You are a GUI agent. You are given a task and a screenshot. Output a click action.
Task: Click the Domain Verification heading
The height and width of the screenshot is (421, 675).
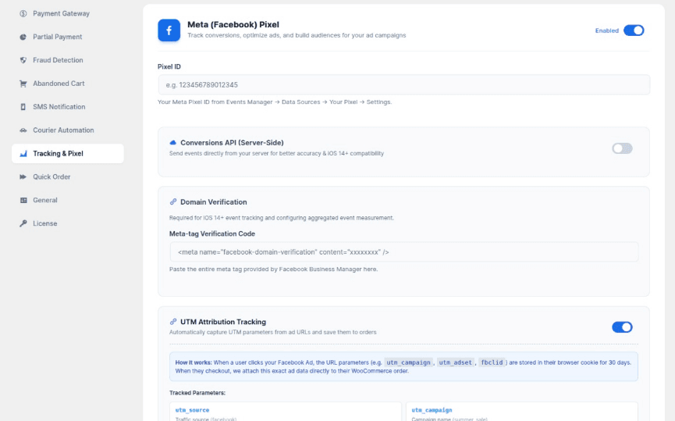point(214,202)
